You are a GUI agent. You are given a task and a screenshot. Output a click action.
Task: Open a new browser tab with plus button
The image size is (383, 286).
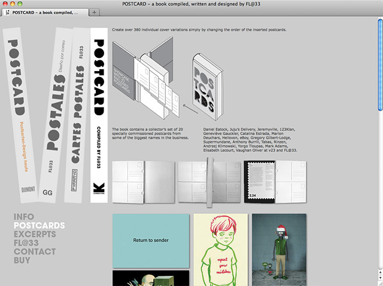tap(95, 13)
